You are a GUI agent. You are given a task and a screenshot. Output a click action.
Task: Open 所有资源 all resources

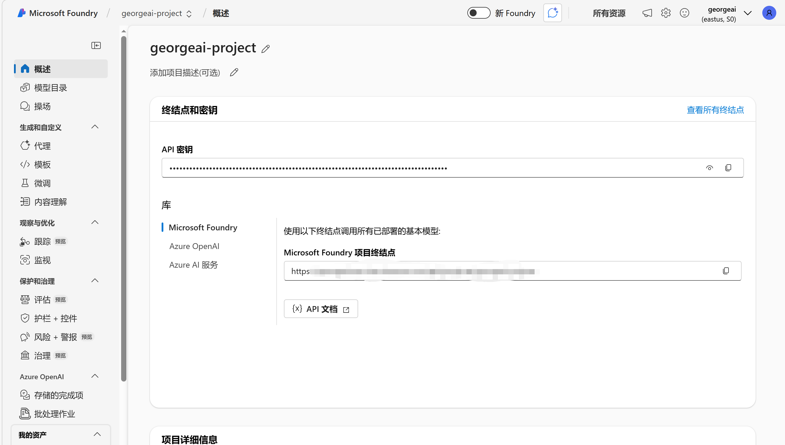[609, 13]
